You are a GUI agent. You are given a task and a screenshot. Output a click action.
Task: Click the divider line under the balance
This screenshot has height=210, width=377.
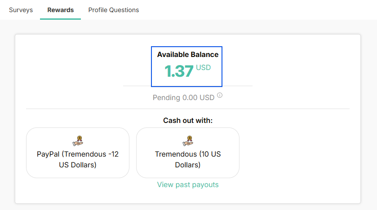coord(238,86)
